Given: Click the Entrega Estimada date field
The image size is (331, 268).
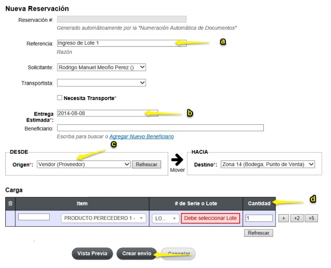Looking at the screenshot, I should pos(108,113).
